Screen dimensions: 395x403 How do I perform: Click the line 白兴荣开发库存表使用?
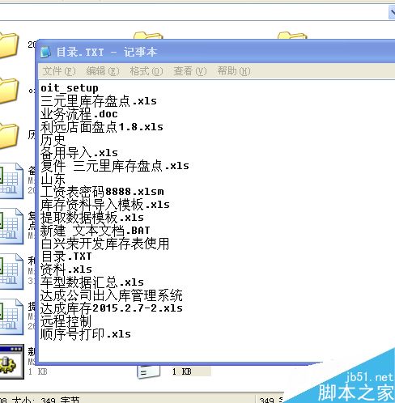pyautogui.click(x=105, y=244)
